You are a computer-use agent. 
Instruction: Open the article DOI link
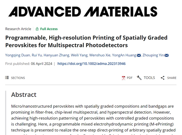pos(91,63)
